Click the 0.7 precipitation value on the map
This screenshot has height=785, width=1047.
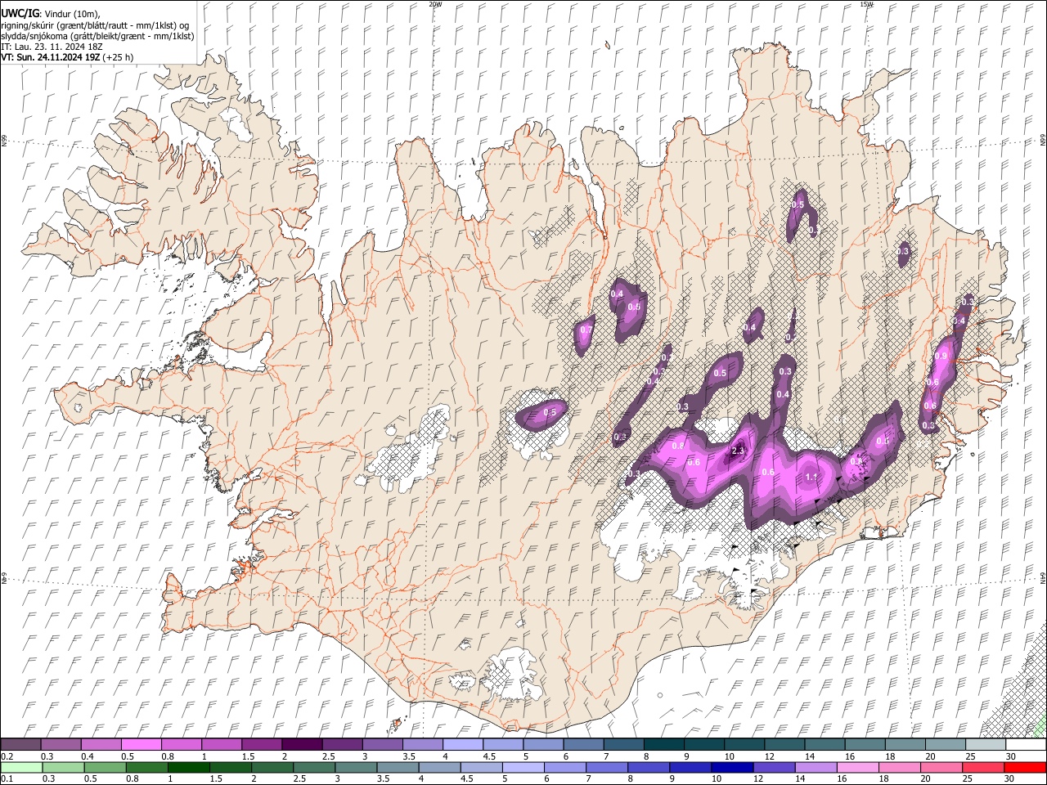pyautogui.click(x=586, y=331)
